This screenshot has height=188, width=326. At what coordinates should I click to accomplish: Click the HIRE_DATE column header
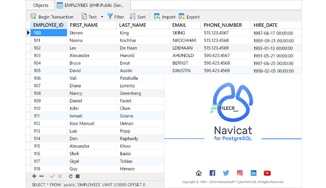tap(276, 25)
